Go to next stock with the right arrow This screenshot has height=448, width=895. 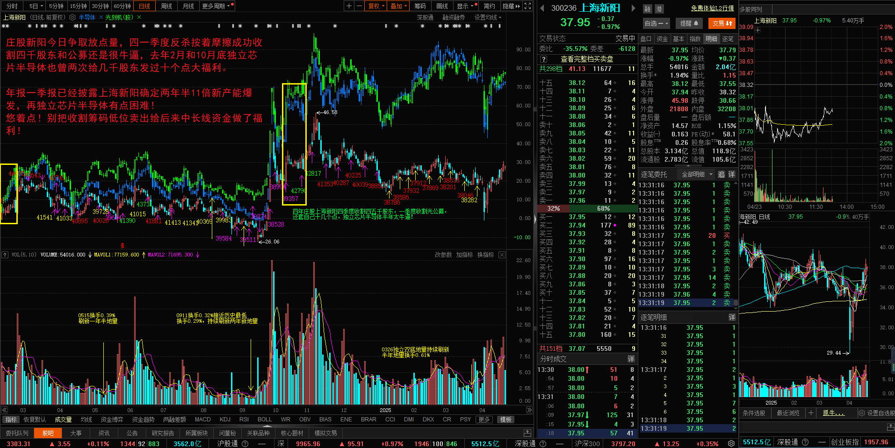(x=634, y=8)
